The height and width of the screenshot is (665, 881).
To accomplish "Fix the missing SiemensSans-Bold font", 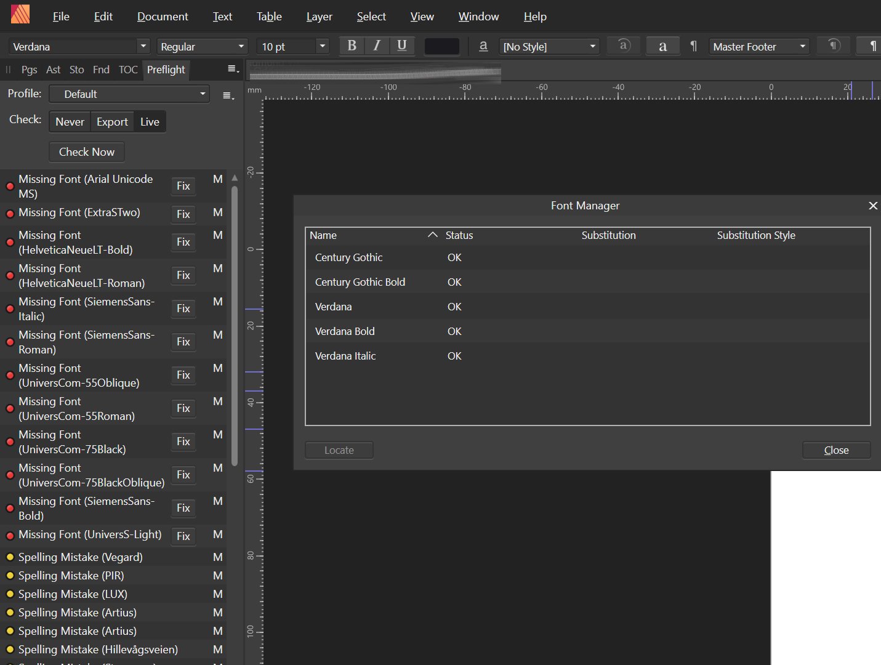I will click(183, 508).
